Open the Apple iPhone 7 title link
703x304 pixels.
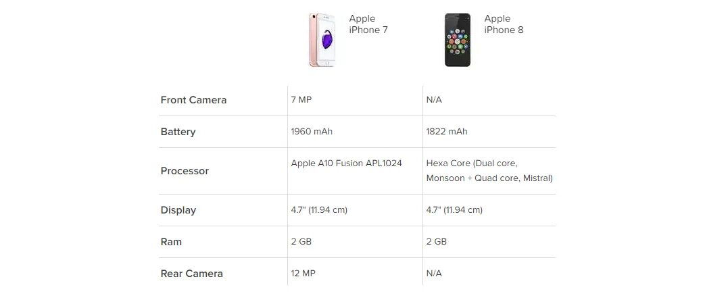tap(368, 24)
